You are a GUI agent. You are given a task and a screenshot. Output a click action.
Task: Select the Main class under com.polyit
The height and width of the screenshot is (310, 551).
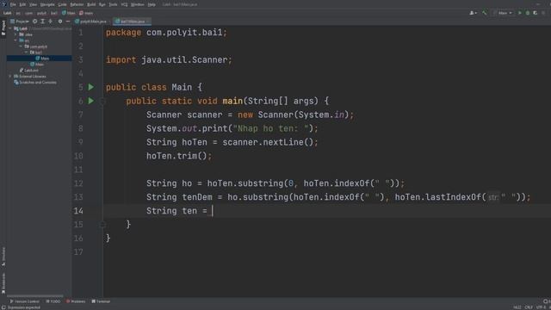click(x=37, y=65)
